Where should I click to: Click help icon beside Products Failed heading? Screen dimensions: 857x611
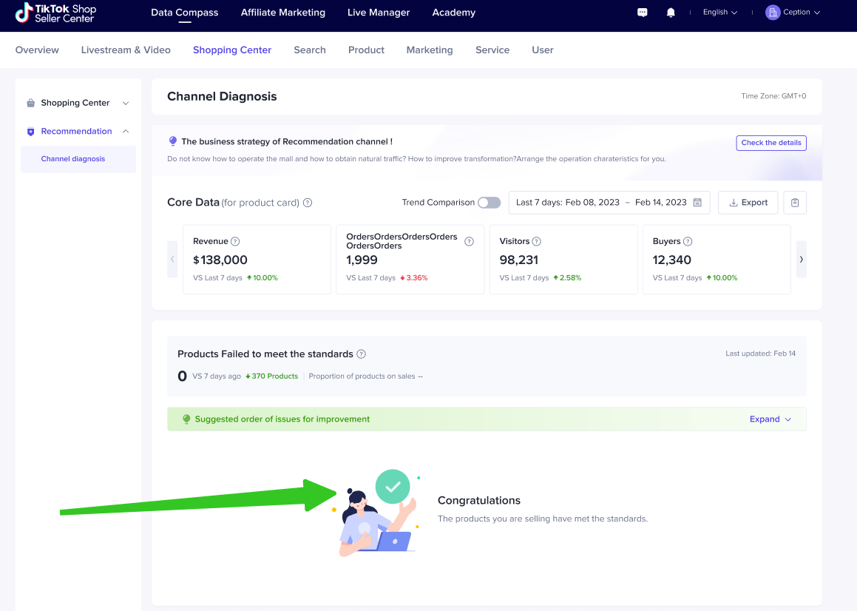pyautogui.click(x=361, y=354)
